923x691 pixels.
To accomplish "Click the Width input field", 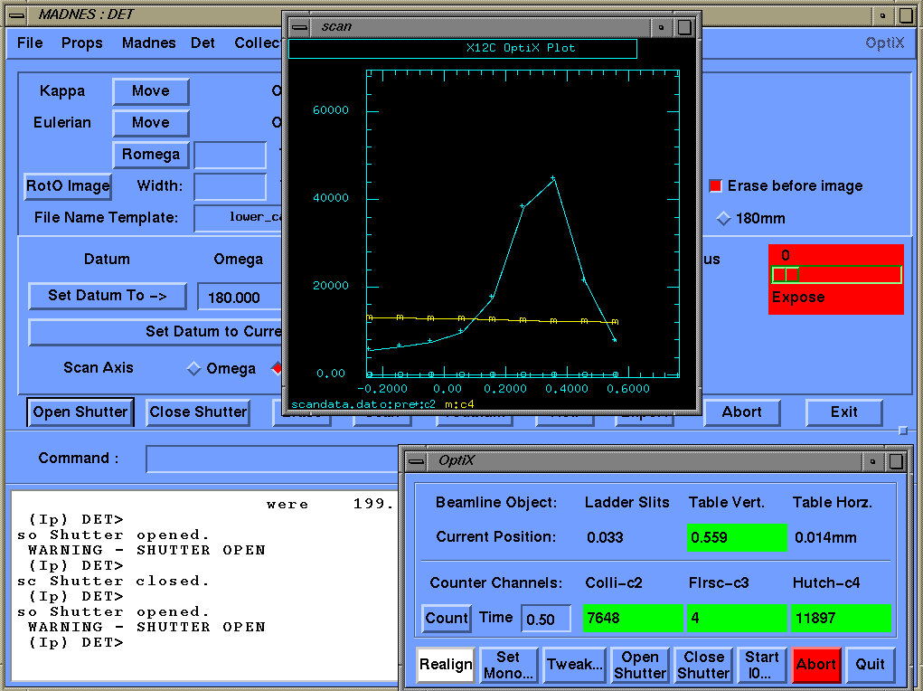I will point(231,187).
